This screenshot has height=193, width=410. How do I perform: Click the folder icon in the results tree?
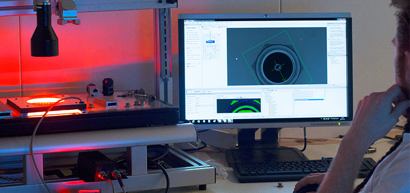click(269, 102)
